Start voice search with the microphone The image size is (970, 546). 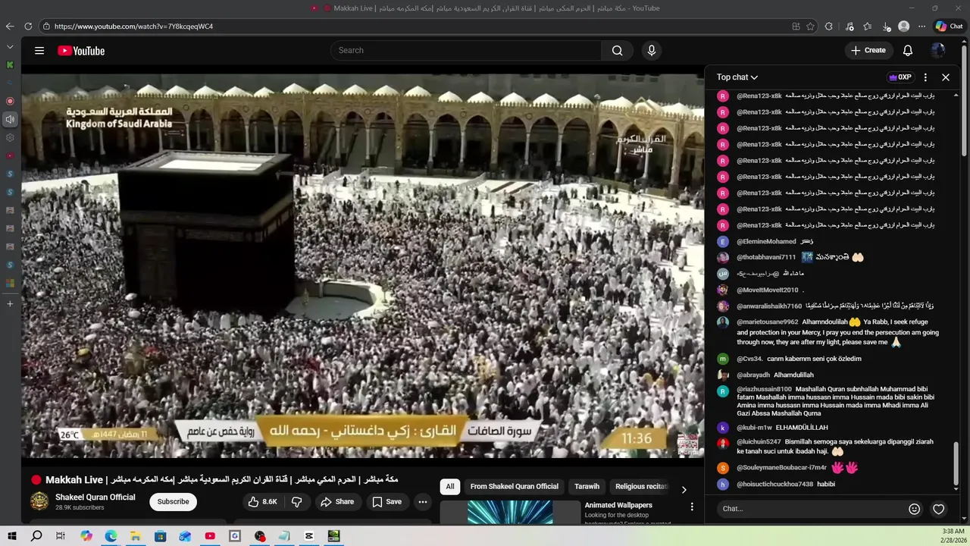[x=651, y=50]
